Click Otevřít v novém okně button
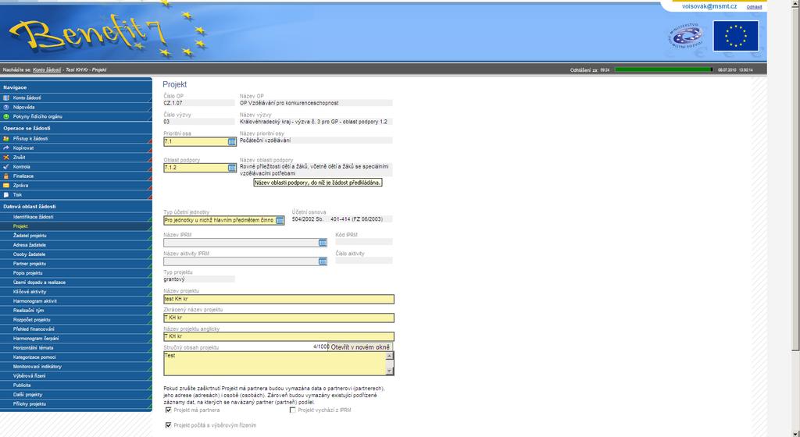 [x=360, y=346]
